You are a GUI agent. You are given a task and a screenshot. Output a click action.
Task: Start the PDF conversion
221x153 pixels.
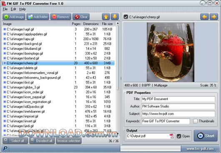pyautogui.click(x=206, y=135)
